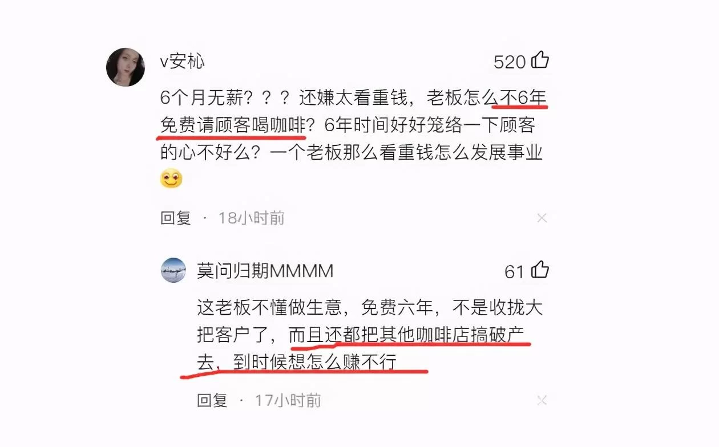
Task: Select the reply text starting with 这老板不懂做生意
Action: pos(370,335)
